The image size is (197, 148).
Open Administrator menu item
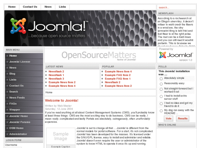[24, 134]
